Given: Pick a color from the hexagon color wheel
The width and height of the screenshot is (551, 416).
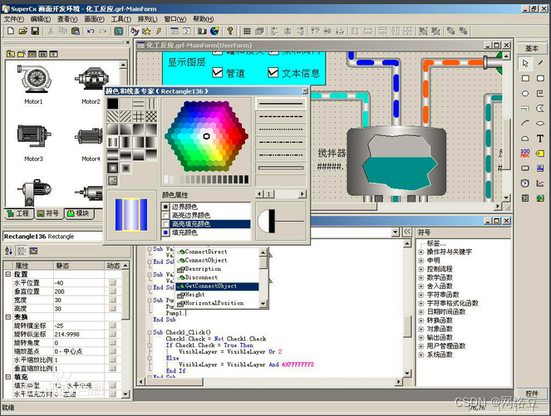Looking at the screenshot, I should pyautogui.click(x=206, y=135).
